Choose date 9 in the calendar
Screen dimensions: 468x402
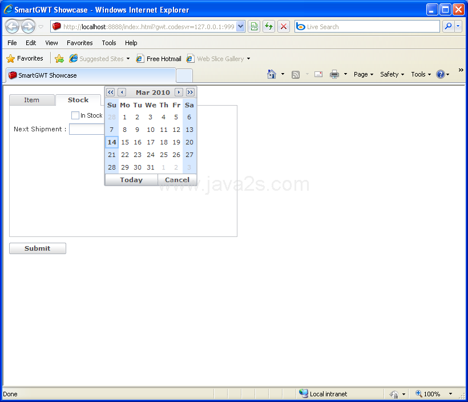[x=138, y=130]
